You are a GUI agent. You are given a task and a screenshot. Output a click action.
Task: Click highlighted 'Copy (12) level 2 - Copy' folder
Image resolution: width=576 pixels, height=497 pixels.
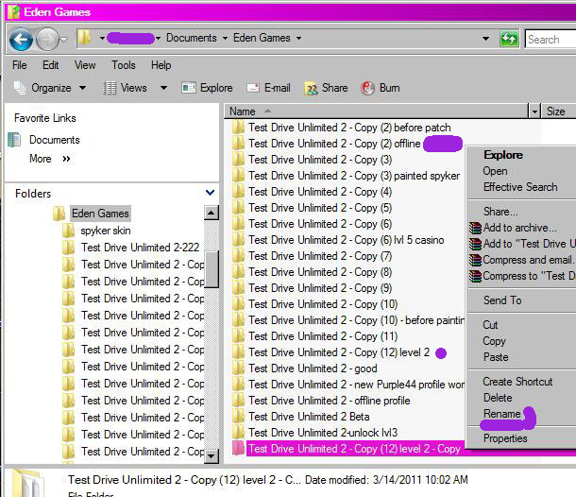pos(354,449)
